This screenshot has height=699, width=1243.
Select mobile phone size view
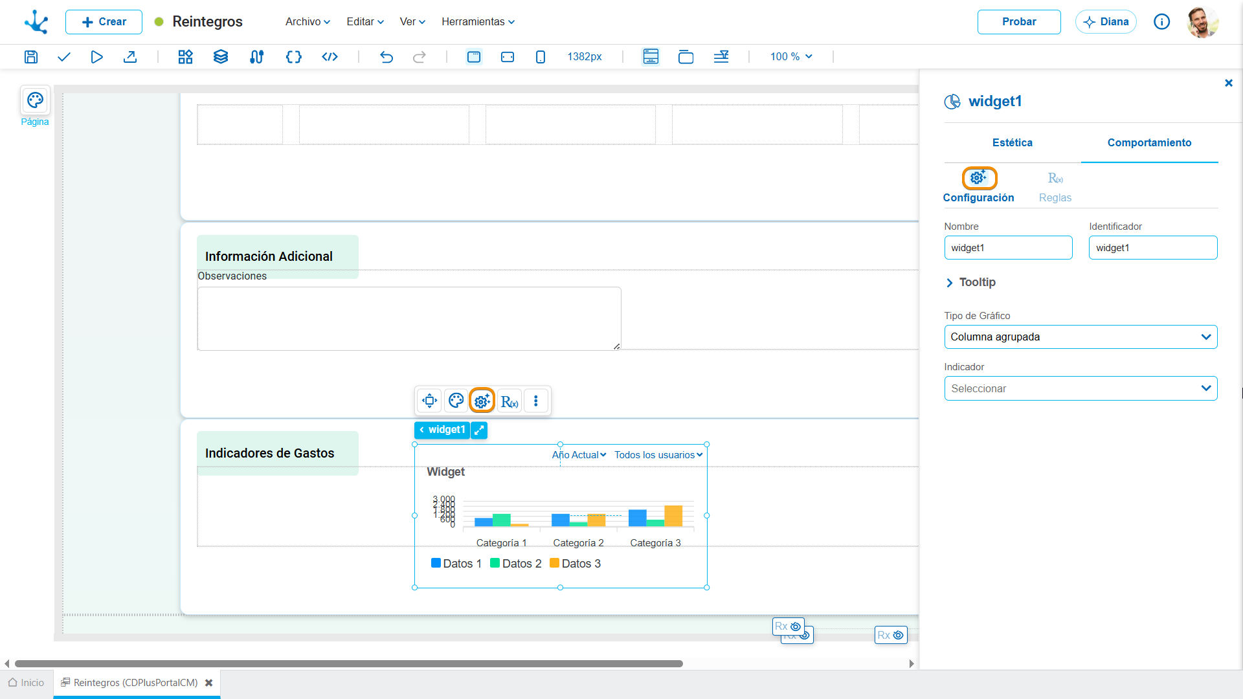[x=541, y=57]
